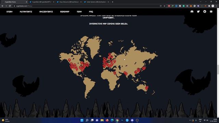Switch to the Ozzy Osbourne Twitter tab

click(69, 2)
